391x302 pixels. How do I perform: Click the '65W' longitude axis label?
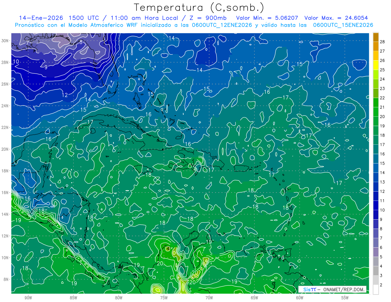point(254,298)
